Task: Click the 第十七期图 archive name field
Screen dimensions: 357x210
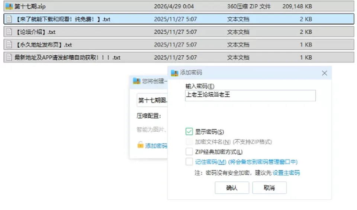Action: click(152, 100)
